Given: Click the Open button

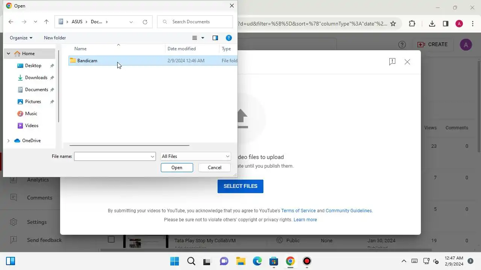Looking at the screenshot, I should pos(177,168).
